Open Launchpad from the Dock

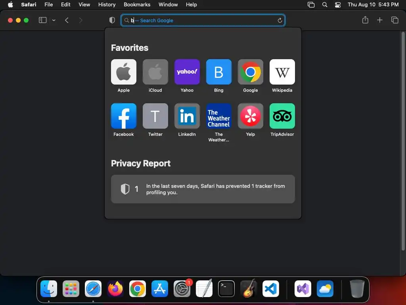pos(71,289)
